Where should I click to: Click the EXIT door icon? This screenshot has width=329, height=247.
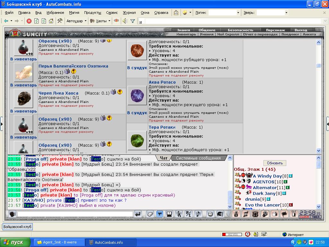tap(294, 214)
